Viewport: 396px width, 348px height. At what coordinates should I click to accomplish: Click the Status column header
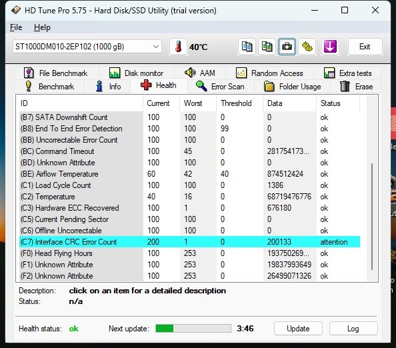(x=337, y=103)
